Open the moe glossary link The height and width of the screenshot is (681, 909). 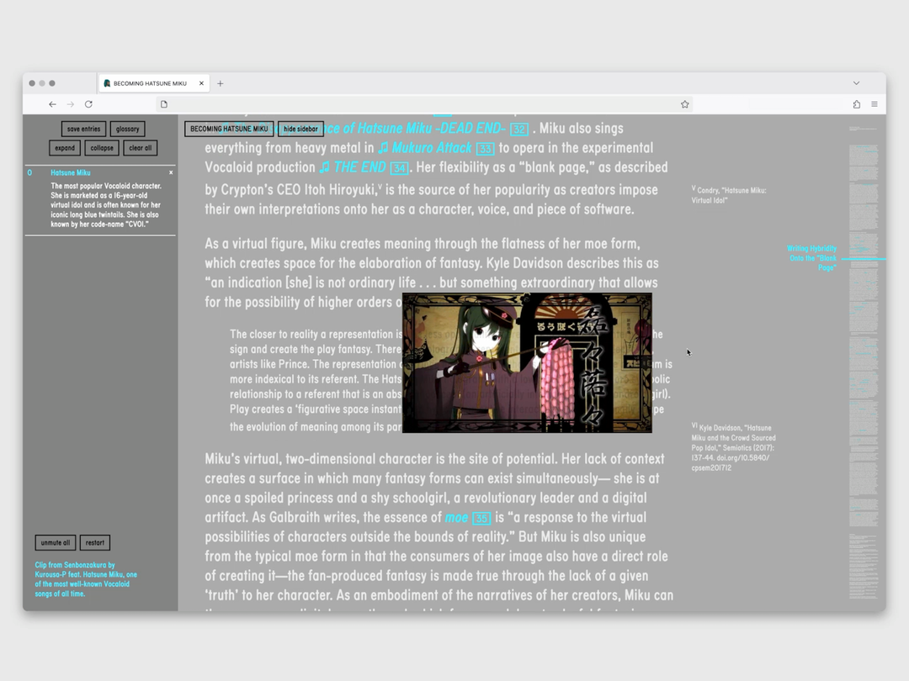[456, 518]
